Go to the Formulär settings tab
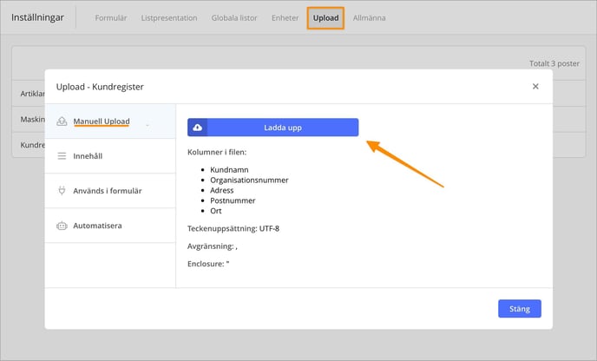 (x=111, y=18)
